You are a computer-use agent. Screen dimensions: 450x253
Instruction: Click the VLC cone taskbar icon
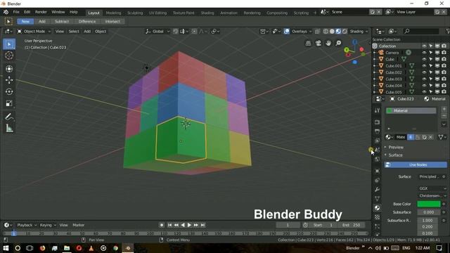91,248
